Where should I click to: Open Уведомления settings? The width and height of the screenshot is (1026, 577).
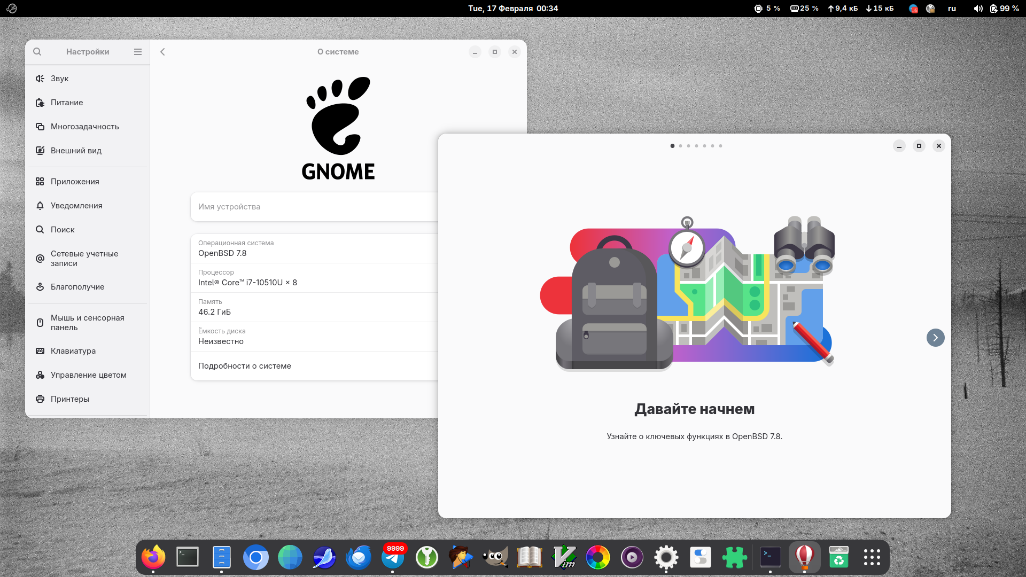click(76, 206)
